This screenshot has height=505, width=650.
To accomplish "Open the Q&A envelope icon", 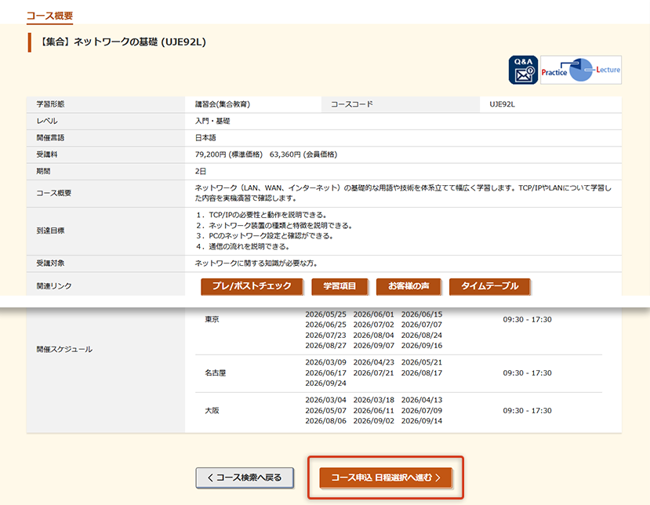I will point(523,70).
